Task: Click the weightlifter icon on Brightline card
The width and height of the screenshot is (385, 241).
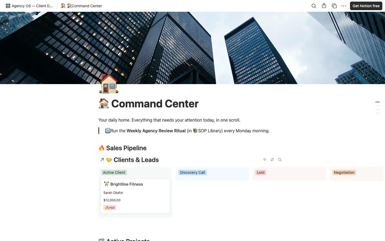Action: [x=106, y=184]
